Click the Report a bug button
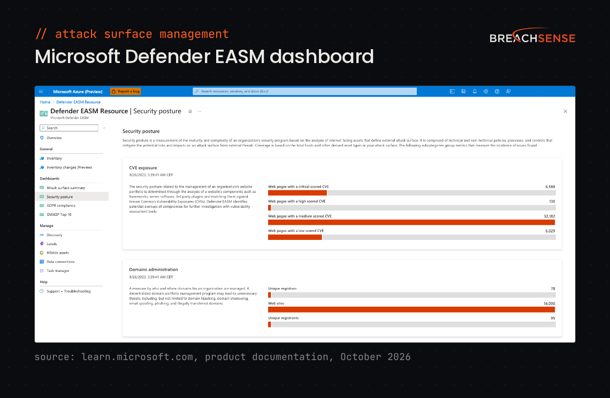 (x=125, y=92)
